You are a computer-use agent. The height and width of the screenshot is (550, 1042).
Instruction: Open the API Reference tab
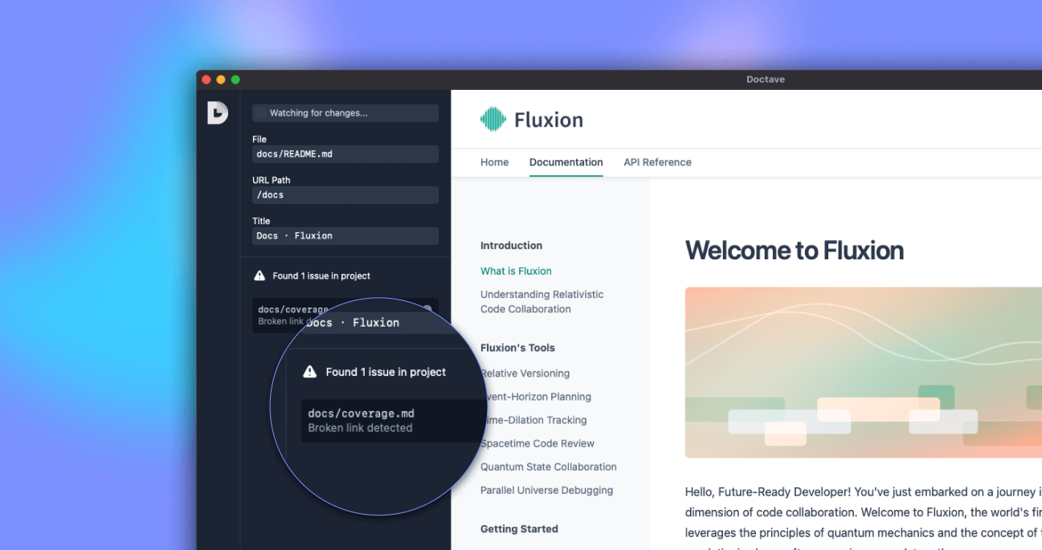657,162
